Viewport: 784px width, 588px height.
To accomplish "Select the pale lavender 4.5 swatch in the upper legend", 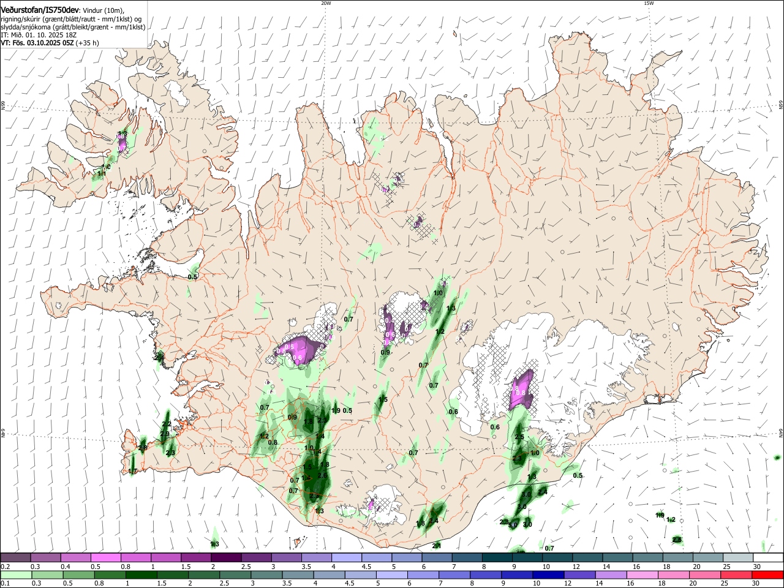I will point(377,557).
